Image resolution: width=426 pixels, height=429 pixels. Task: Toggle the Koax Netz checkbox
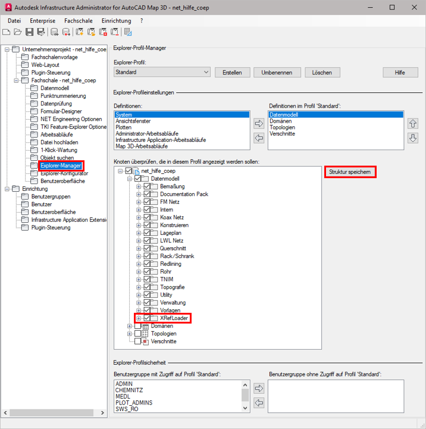click(x=147, y=217)
